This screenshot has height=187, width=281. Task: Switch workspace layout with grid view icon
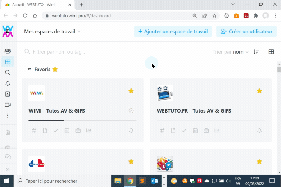pos(271,52)
